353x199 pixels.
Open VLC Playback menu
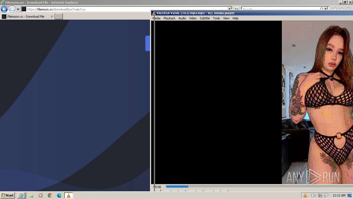pos(169,18)
